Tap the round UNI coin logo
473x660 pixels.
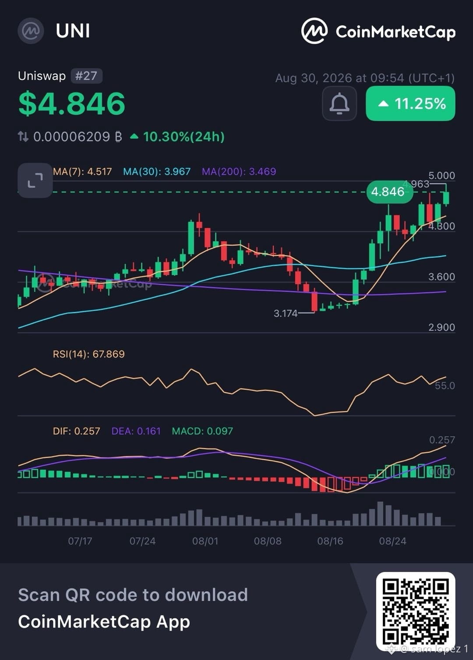tap(31, 31)
